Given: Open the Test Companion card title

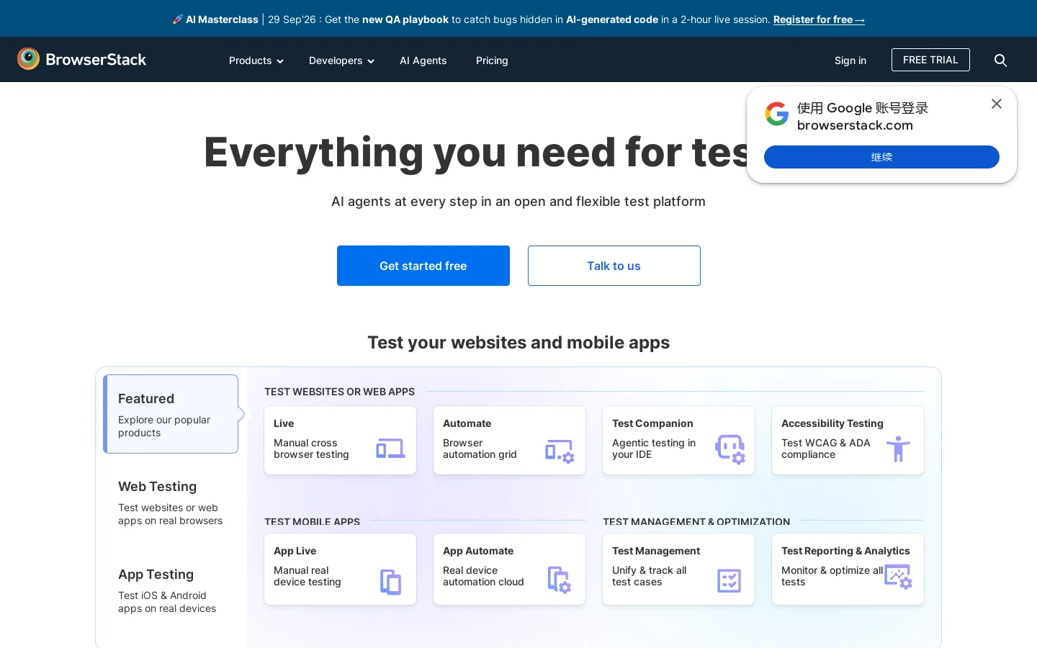Looking at the screenshot, I should [x=652, y=423].
